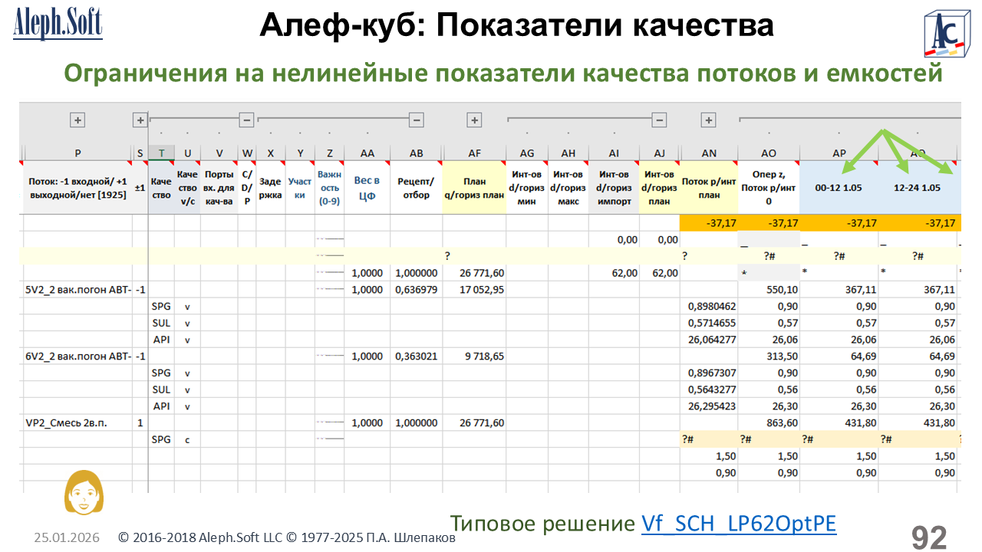Expand the column group above column AN
This screenshot has width=982, height=552.
(x=709, y=120)
